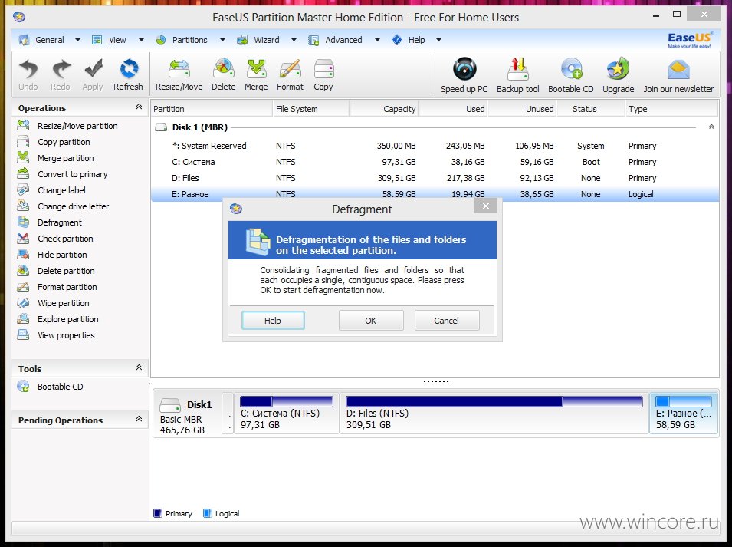Expand the View menu dropdown arrow

point(141,40)
